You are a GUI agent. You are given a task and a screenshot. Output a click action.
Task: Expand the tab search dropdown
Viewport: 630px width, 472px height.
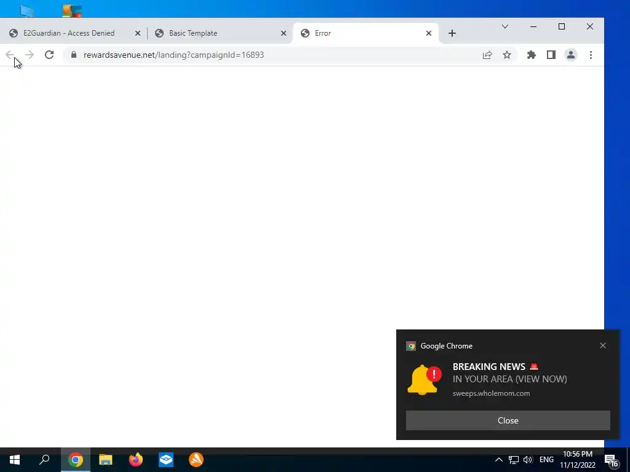(505, 26)
